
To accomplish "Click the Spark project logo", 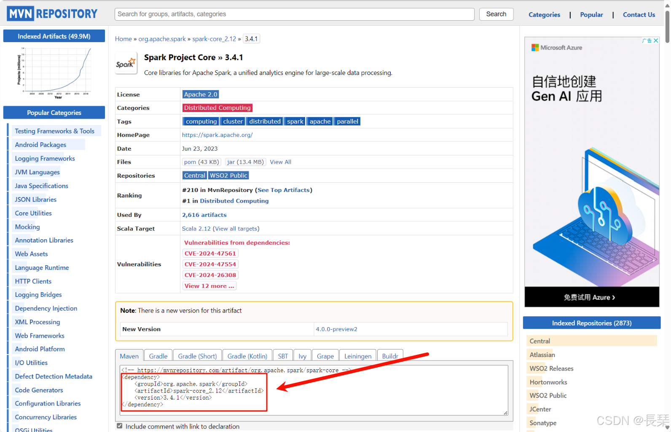I will point(126,64).
